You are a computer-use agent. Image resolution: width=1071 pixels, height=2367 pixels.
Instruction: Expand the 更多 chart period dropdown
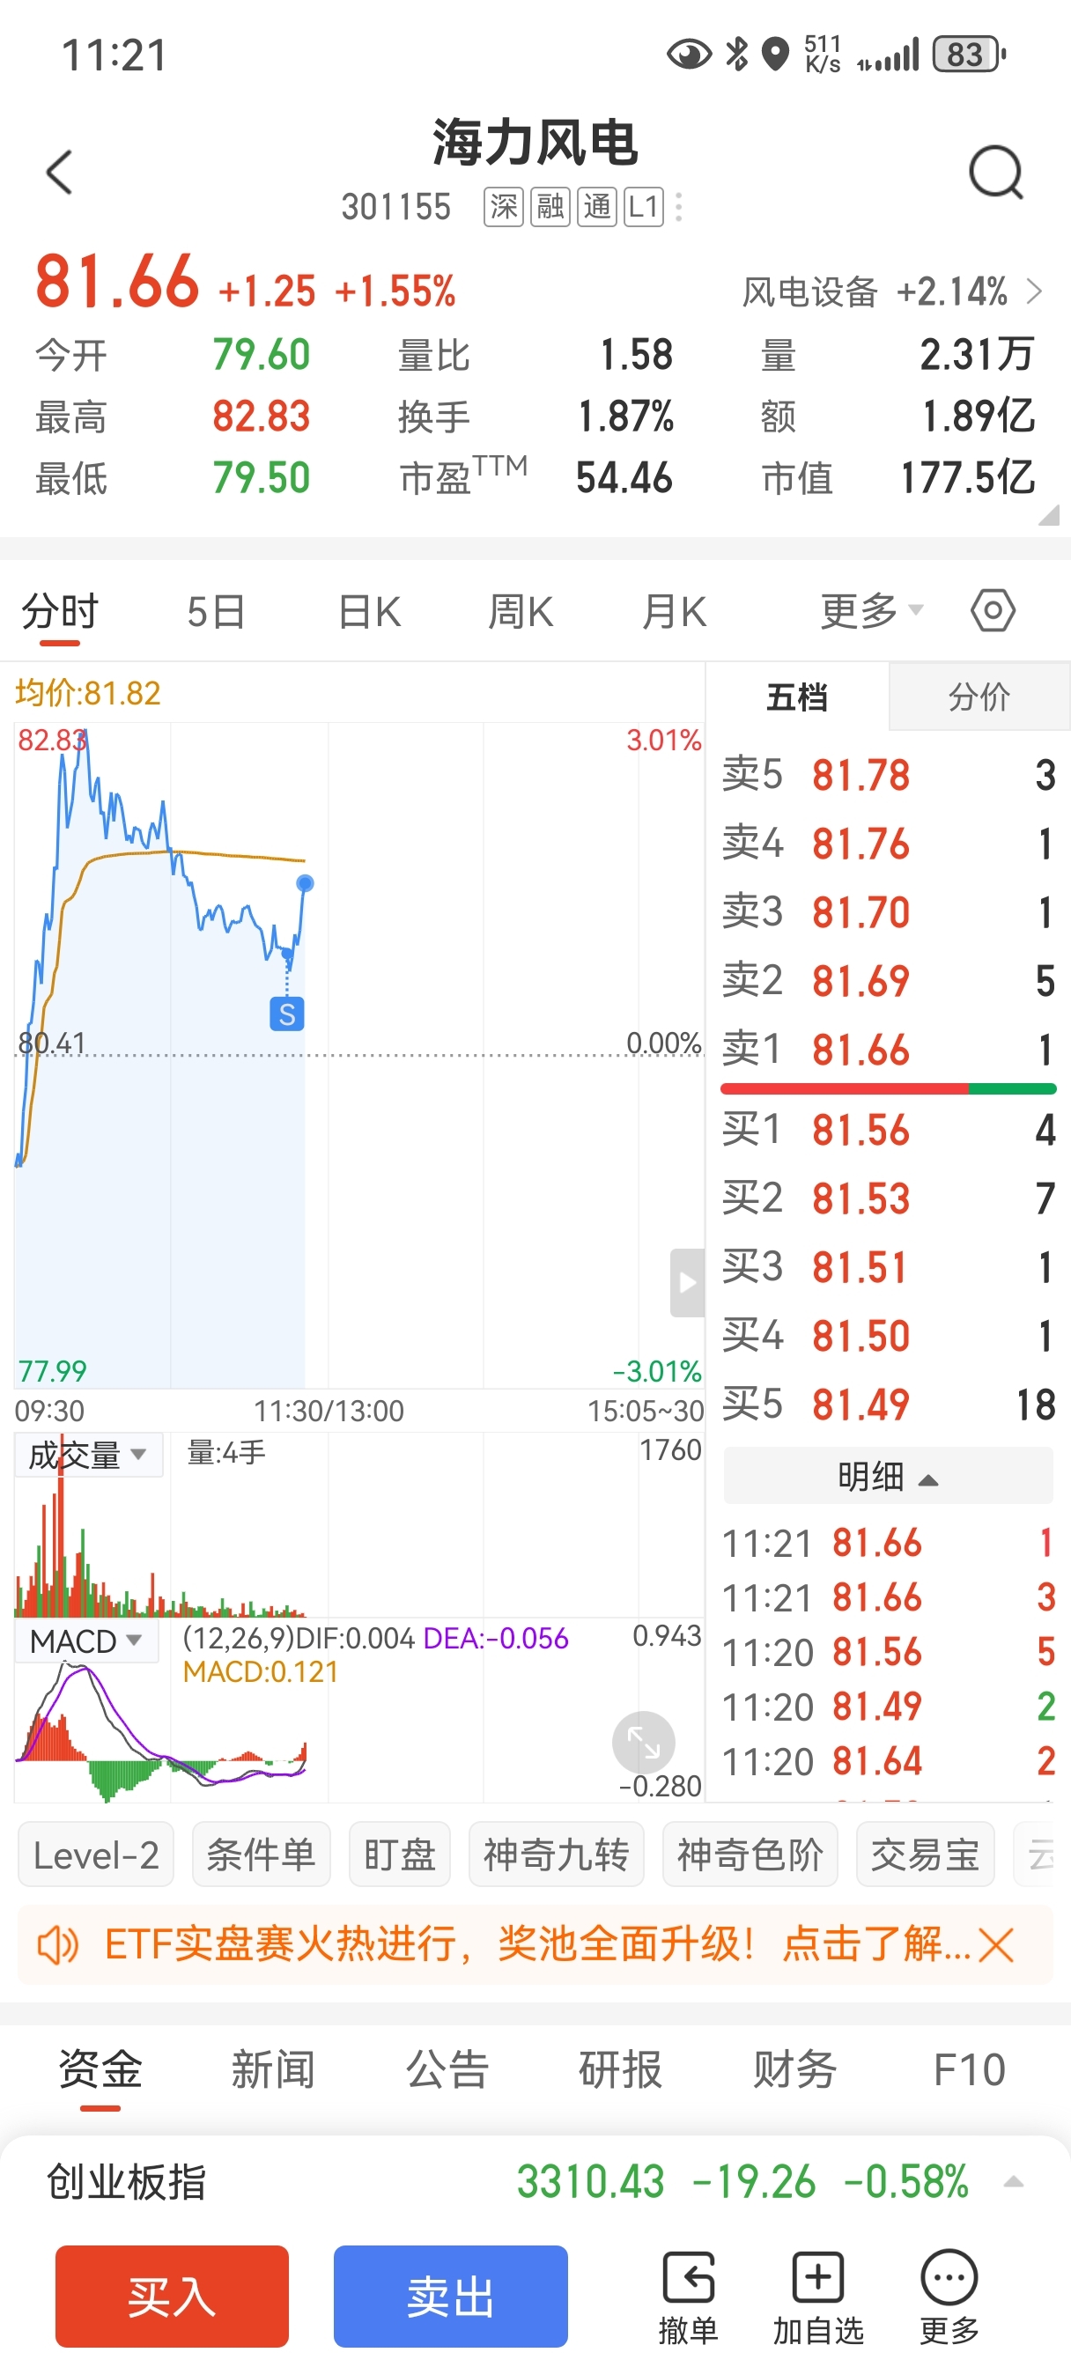point(870,610)
